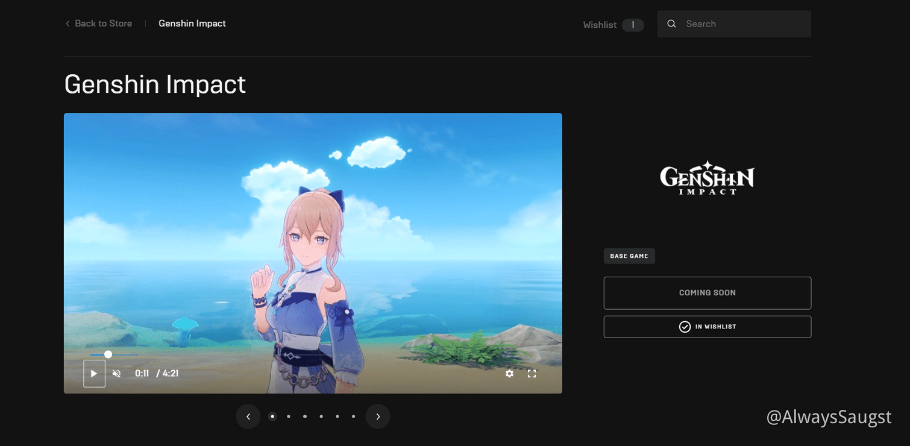Open the Wishlist counter badge
Viewport: 910px width, 446px height.
click(x=633, y=25)
